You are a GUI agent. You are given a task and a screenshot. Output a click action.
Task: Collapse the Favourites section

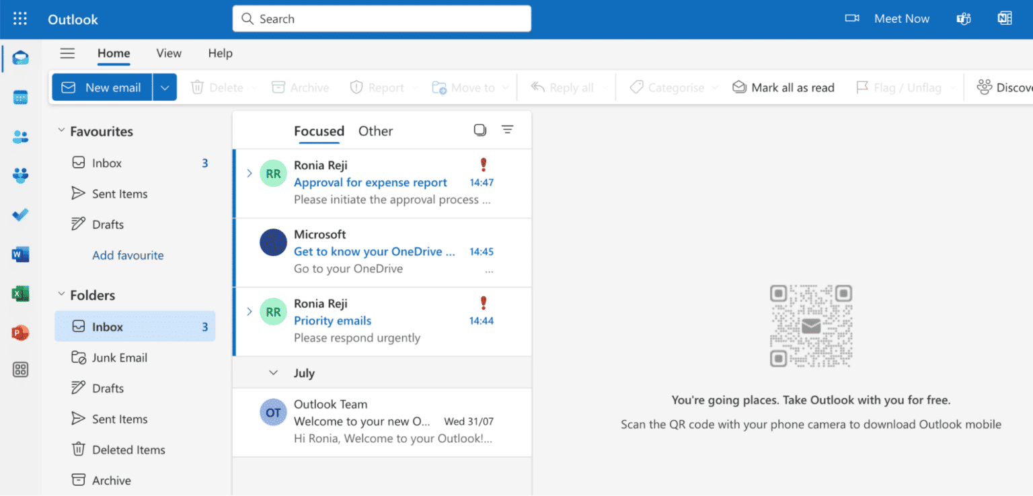tap(61, 131)
